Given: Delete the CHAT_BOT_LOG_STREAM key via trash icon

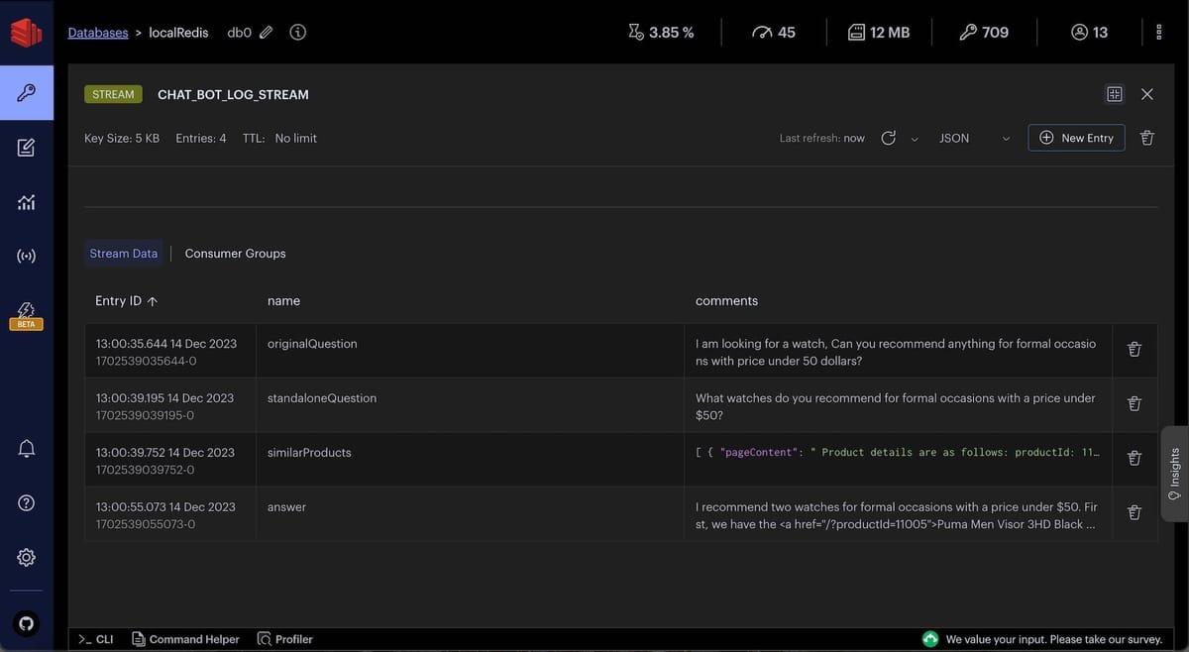Looking at the screenshot, I should click(1146, 138).
